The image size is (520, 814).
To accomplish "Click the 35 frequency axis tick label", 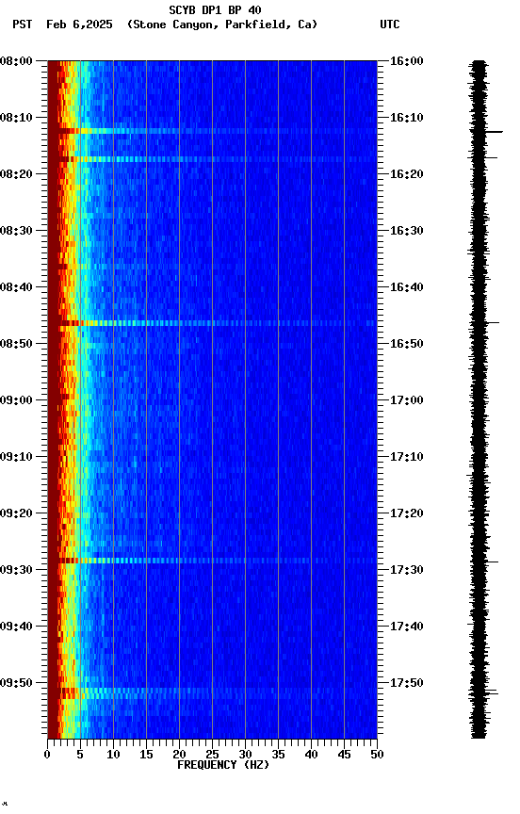I will 278,755.
